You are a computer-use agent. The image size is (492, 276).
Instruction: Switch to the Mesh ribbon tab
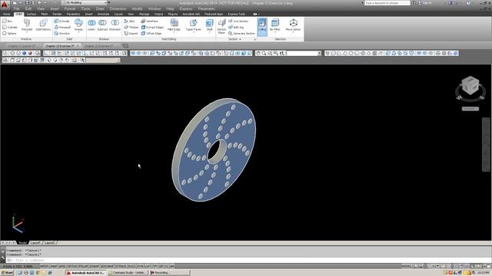pos(45,14)
